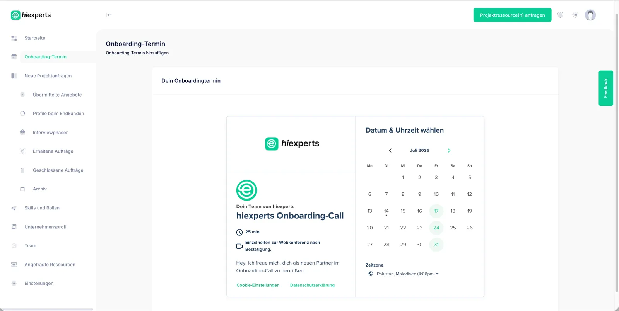Click the Erhaltene Aufträge fingerprint icon
Screen dimensions: 619x311
click(x=22, y=151)
